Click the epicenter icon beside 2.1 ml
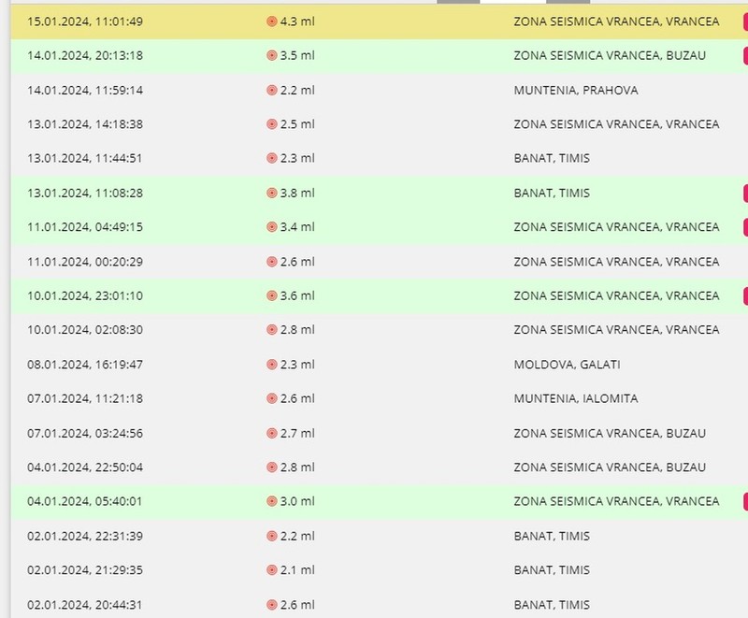The image size is (748, 618). coord(272,570)
